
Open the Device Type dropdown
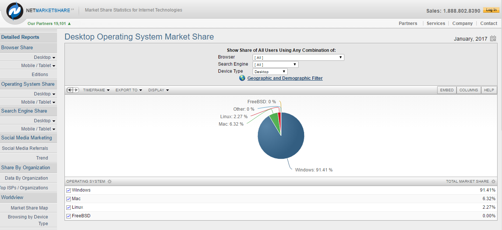tap(270, 72)
